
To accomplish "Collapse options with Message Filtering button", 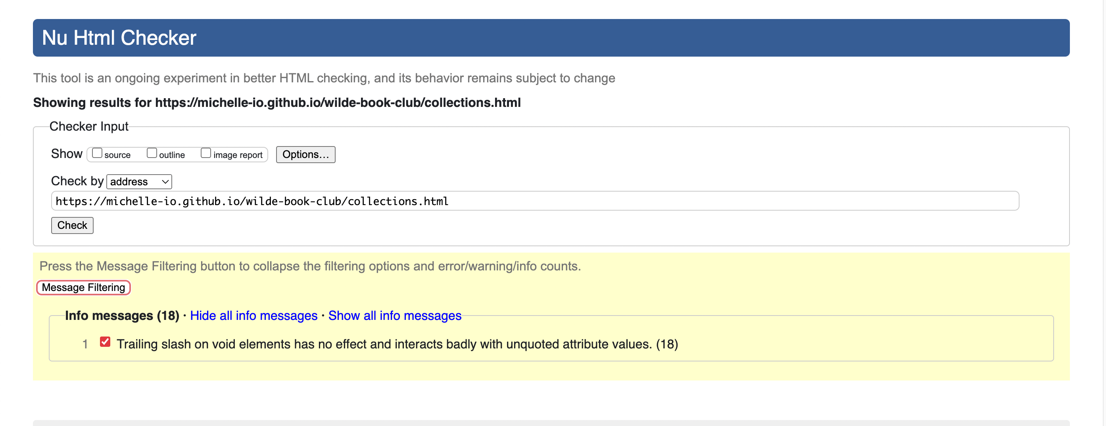I will coord(83,287).
